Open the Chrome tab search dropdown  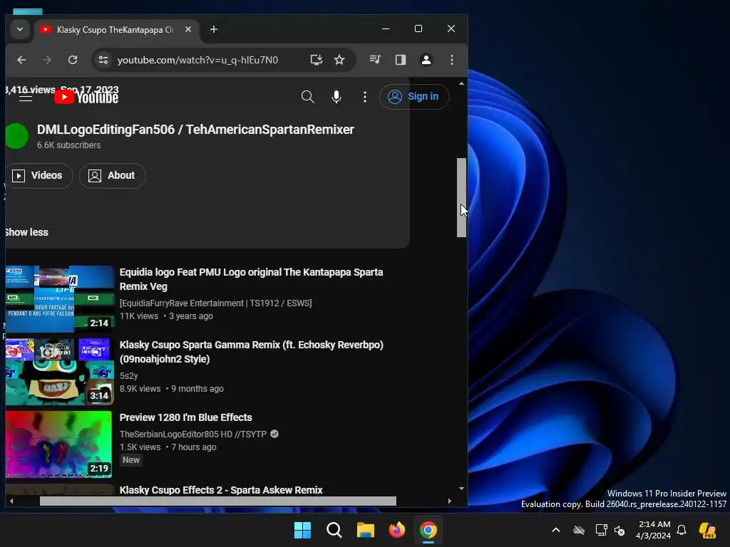(19, 29)
